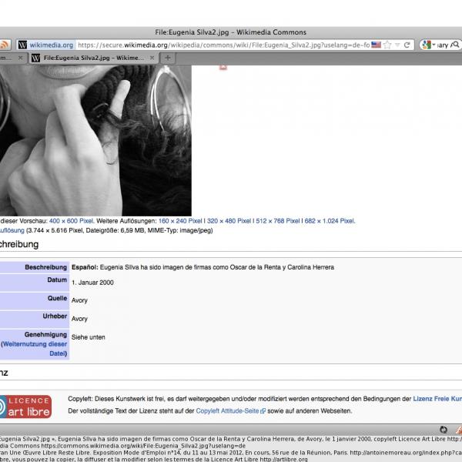Click the sync arrows icon in bottom bar

tap(444, 430)
